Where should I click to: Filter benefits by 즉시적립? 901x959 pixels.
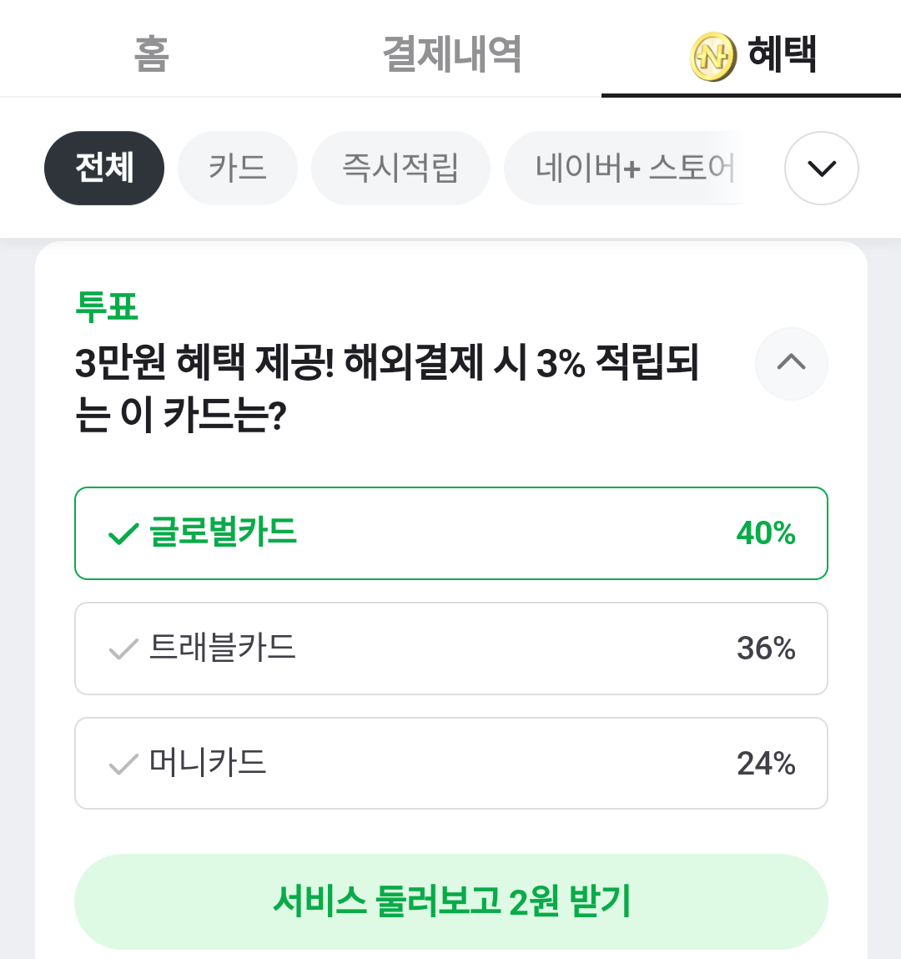click(x=400, y=168)
